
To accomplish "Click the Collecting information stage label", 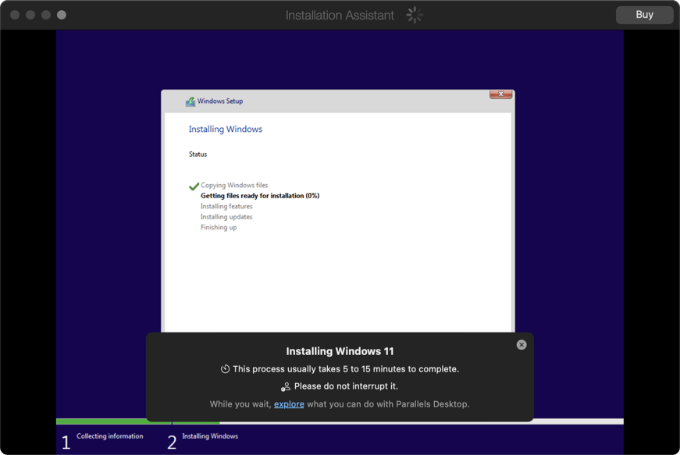I will tap(110, 436).
